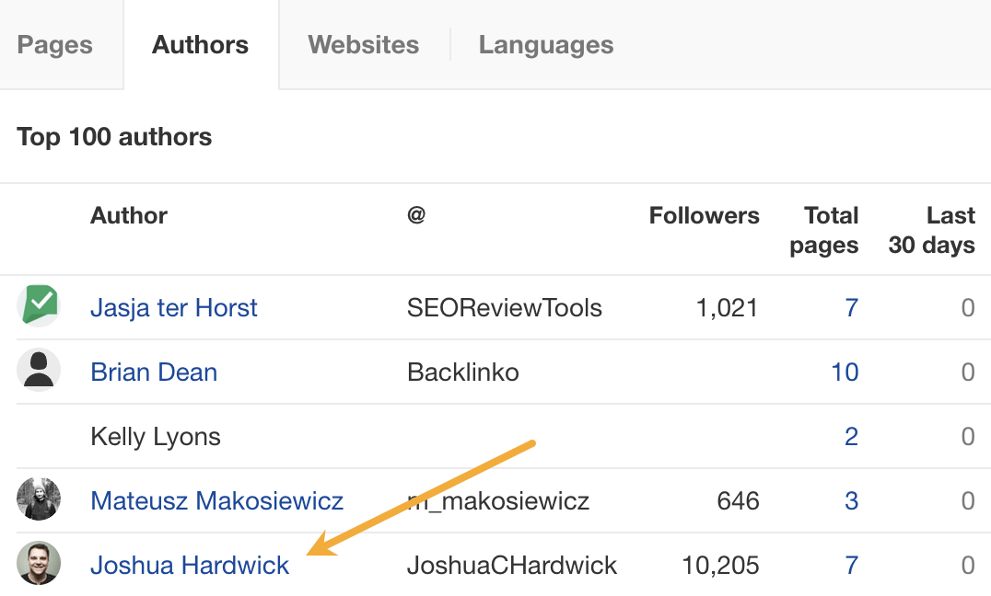Click Joshua Hardwick's profile photo

[39, 562]
